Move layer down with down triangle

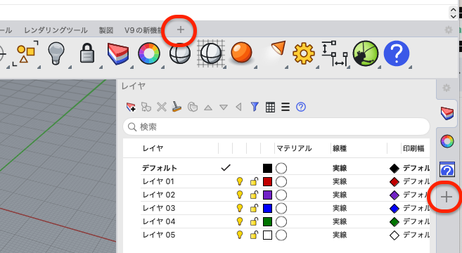click(224, 108)
